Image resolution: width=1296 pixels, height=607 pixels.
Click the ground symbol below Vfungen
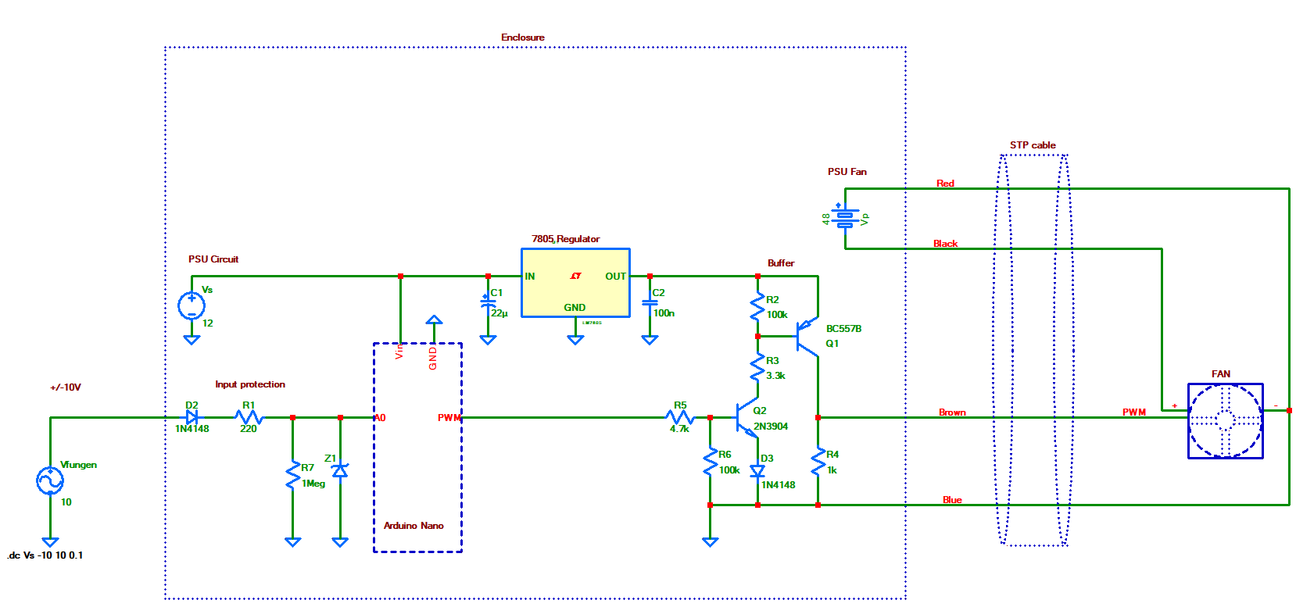(50, 542)
